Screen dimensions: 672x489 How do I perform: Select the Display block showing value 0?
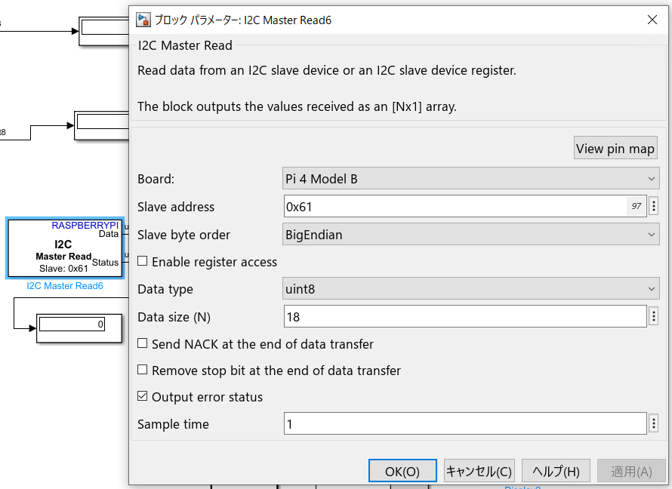[79, 328]
